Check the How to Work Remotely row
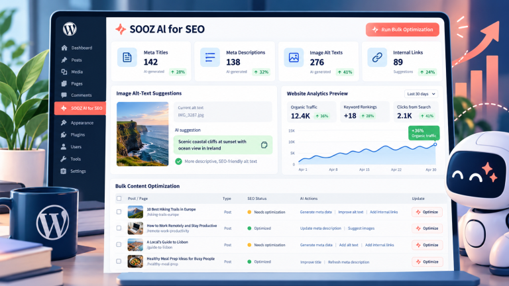Viewport: 509px width, 286px height. pos(119,228)
